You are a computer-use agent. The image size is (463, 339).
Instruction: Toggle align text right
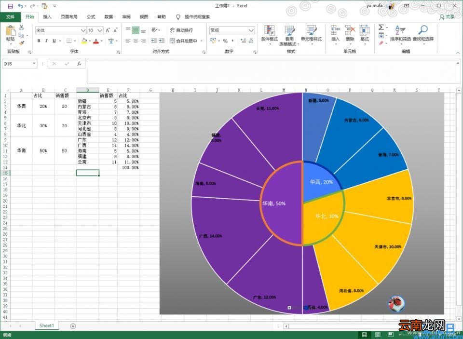tap(143, 41)
